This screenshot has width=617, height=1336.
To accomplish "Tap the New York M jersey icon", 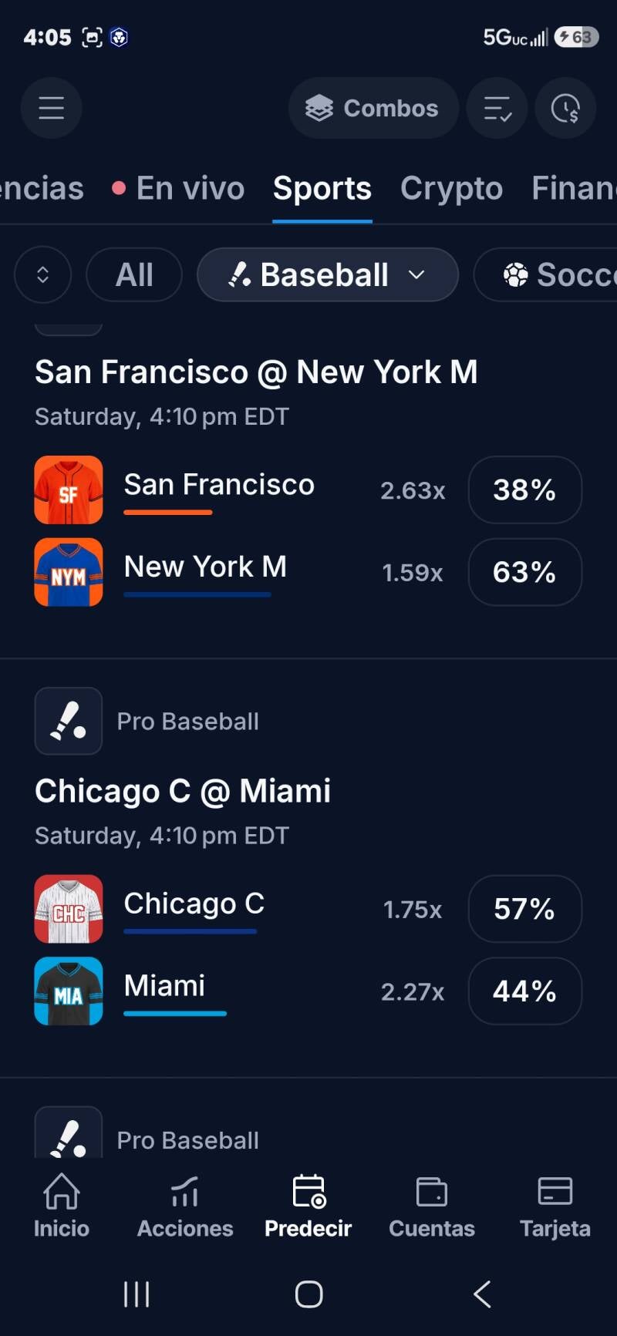I will pos(69,572).
